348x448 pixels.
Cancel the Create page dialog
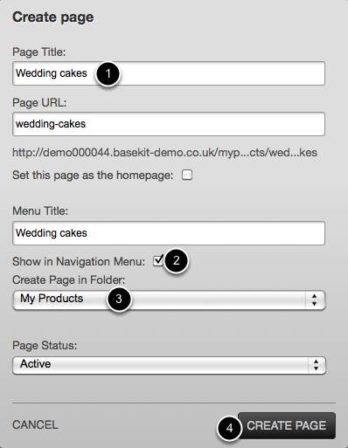[x=35, y=424]
